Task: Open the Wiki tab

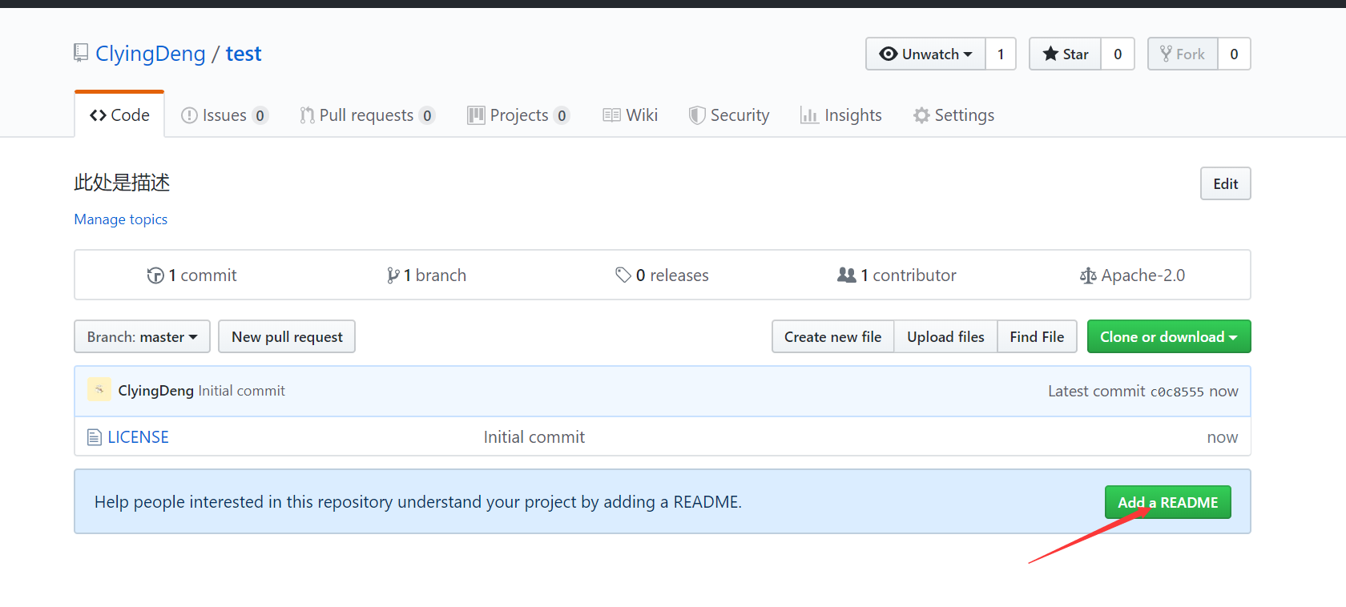Action: point(631,115)
